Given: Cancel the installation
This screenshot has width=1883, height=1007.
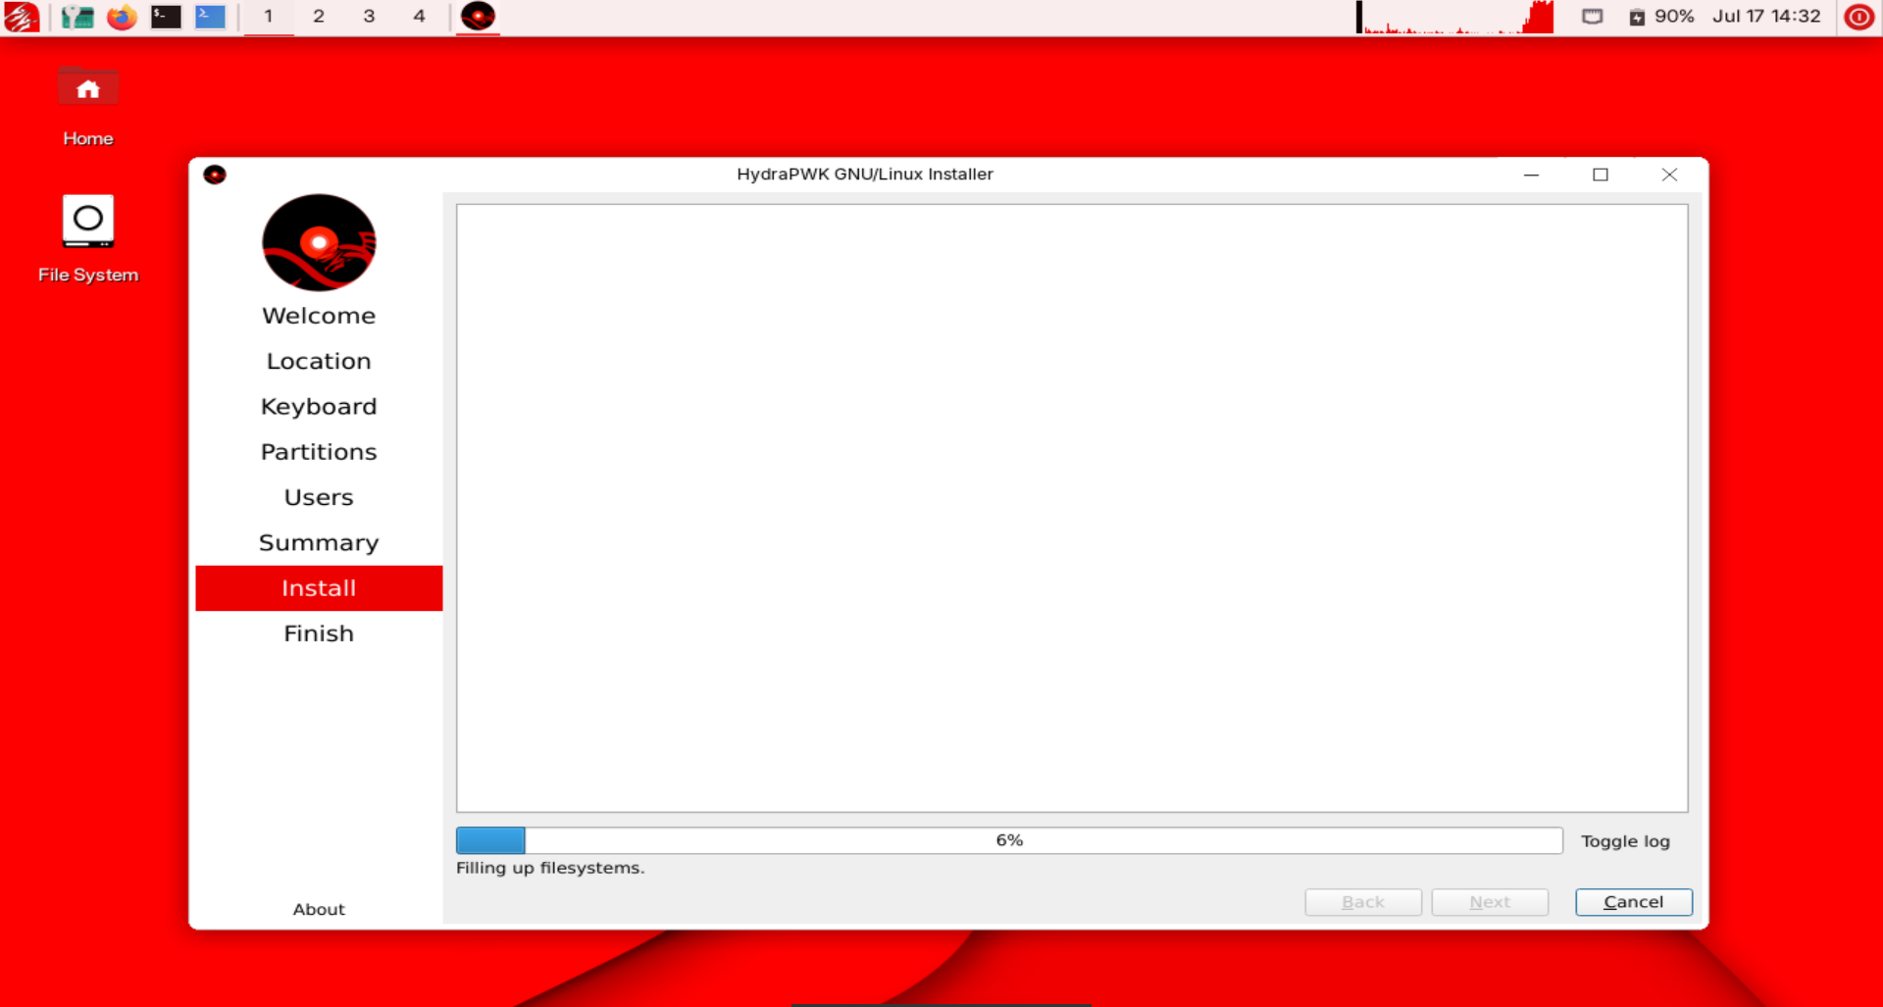Looking at the screenshot, I should [x=1633, y=902].
